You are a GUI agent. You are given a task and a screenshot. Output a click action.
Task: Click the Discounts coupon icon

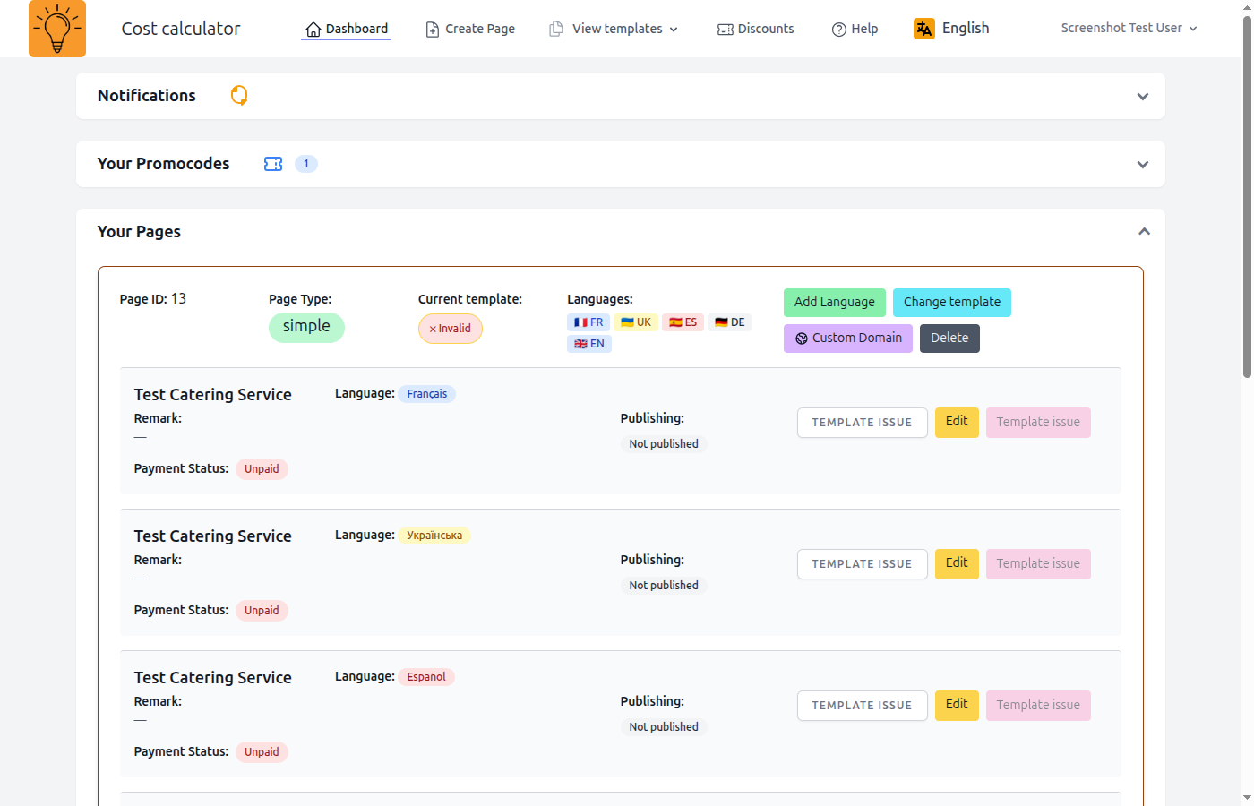(726, 30)
